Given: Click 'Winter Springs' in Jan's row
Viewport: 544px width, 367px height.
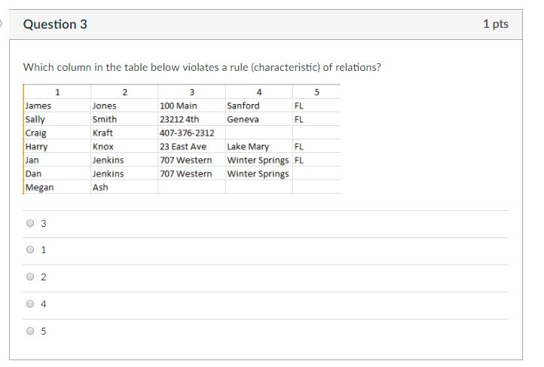Looking at the screenshot, I should point(259,160).
